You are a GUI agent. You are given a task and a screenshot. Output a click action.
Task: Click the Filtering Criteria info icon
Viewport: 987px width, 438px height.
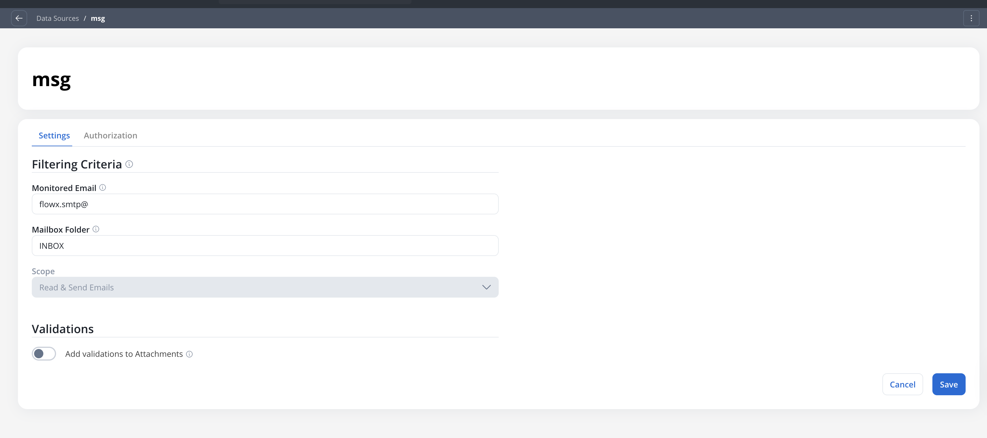[129, 164]
